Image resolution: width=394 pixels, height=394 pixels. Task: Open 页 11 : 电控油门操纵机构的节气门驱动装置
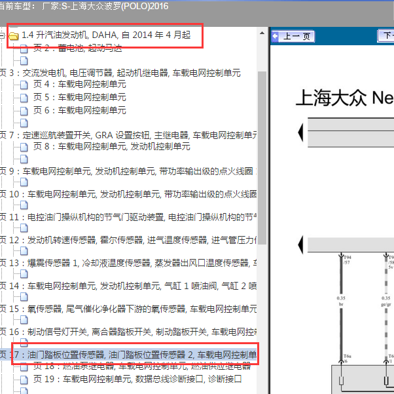[x=128, y=217]
